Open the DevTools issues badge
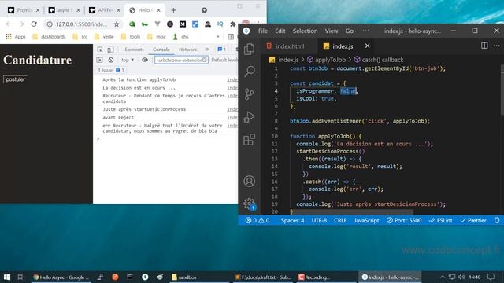The width and height of the screenshot is (504, 283). 221,50
